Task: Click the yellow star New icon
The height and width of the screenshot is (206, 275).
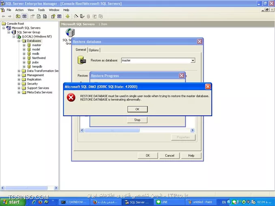Action: 67,17
